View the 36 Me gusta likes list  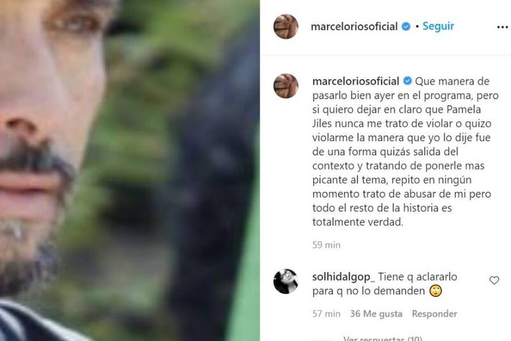376,313
